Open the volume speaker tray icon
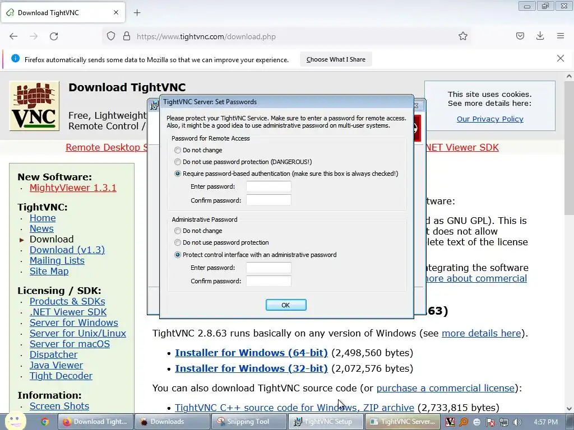Viewport: 574px width, 430px height. pyautogui.click(x=517, y=422)
